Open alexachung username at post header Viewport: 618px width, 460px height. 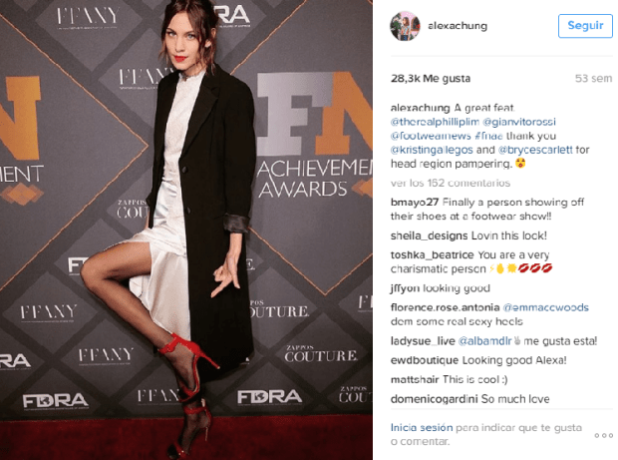coord(458,26)
